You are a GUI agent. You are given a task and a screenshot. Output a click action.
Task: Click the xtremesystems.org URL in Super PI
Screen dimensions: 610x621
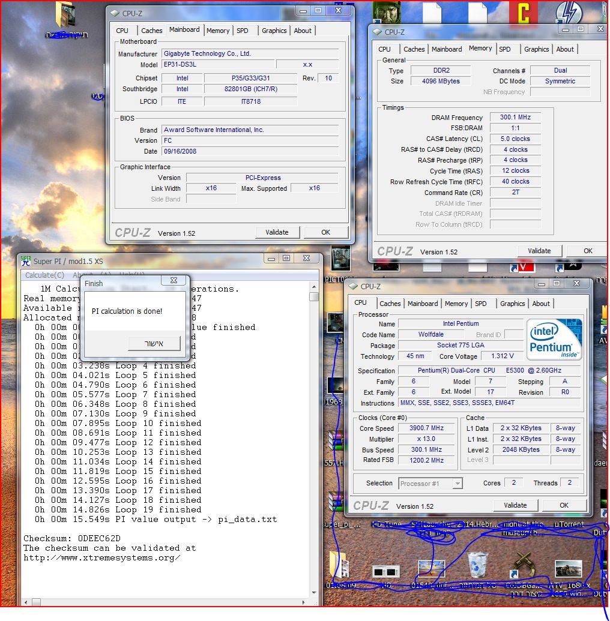(x=102, y=557)
